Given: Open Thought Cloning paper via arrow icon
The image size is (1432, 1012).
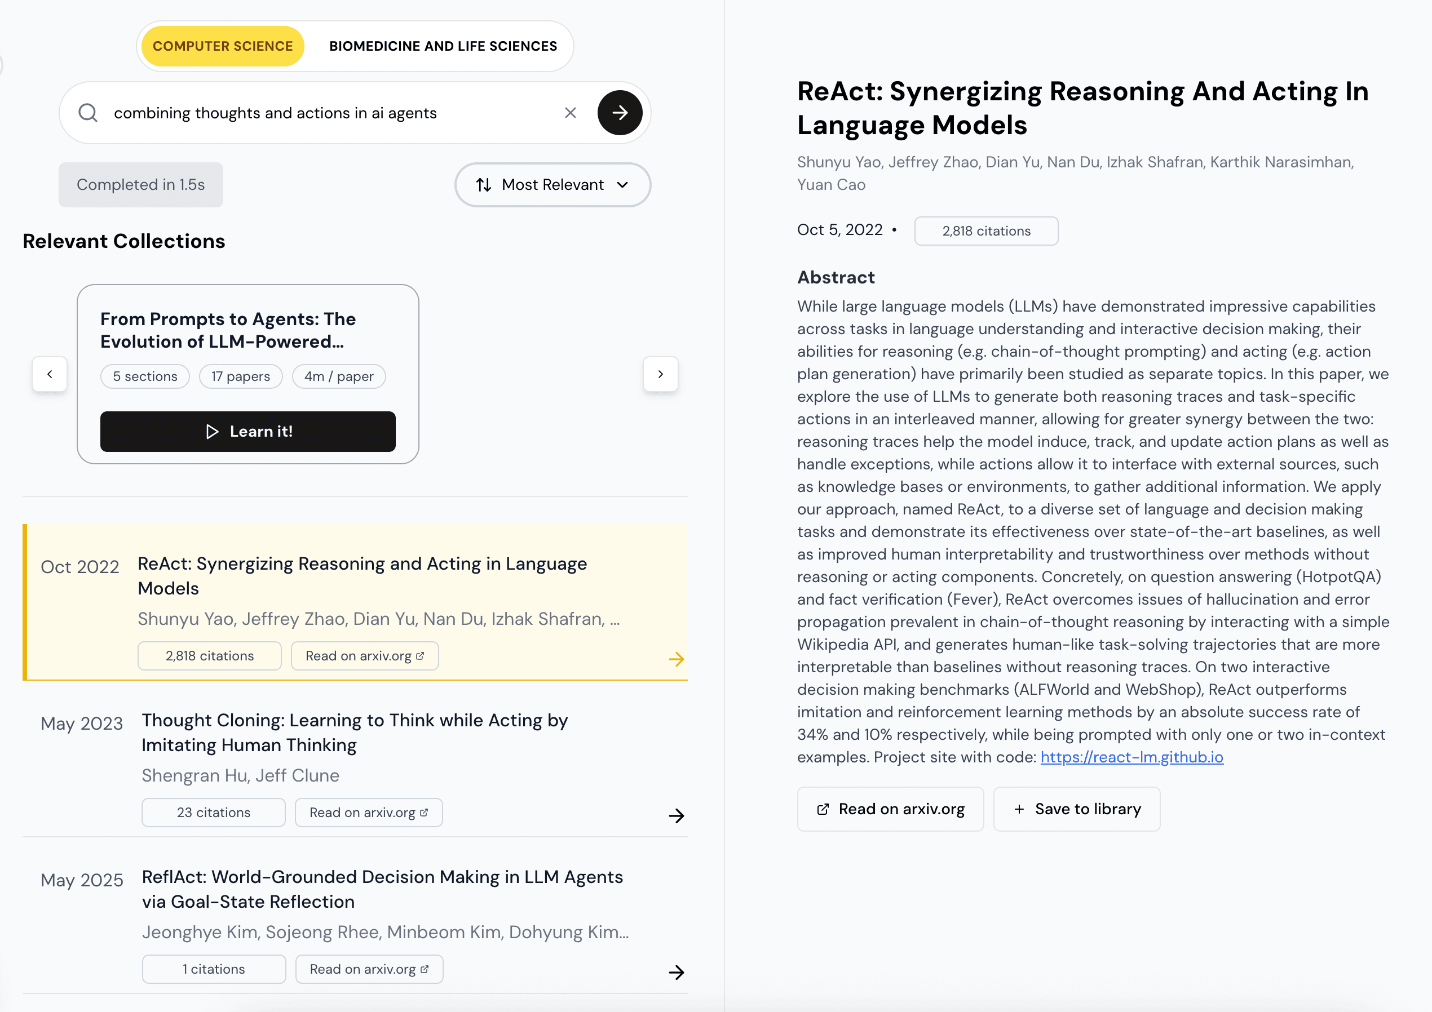Looking at the screenshot, I should pos(676,815).
